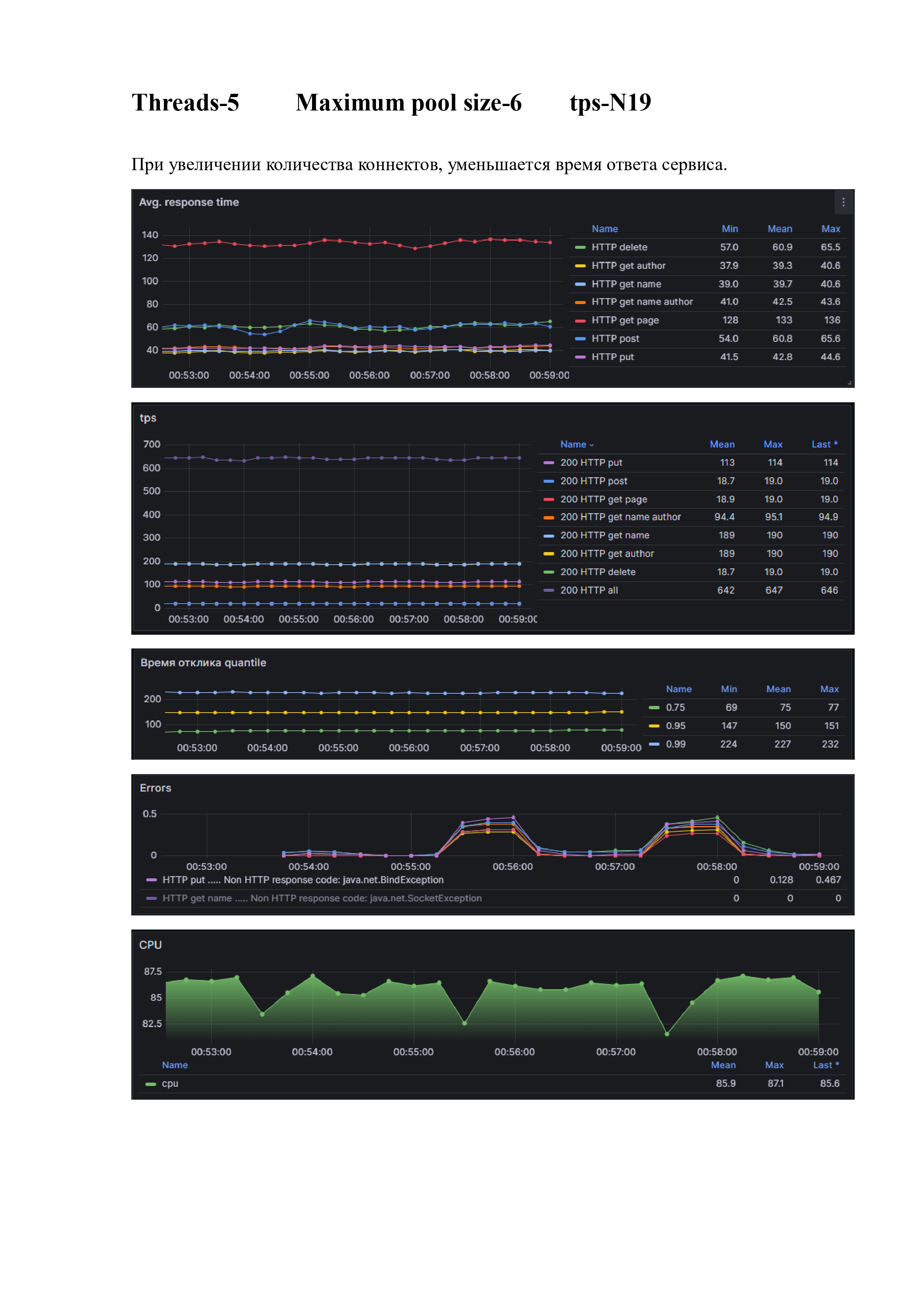This screenshot has width=920, height=1301.
Task: Click the tps panel title
Action: pos(148,418)
